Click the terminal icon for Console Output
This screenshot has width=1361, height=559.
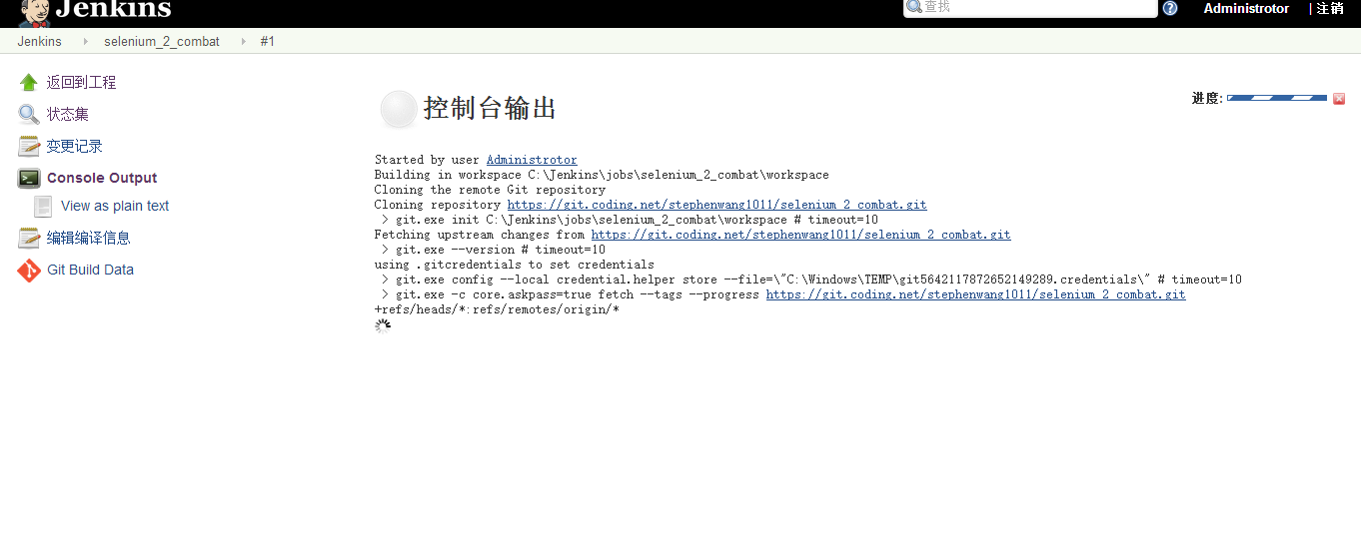tap(29, 179)
